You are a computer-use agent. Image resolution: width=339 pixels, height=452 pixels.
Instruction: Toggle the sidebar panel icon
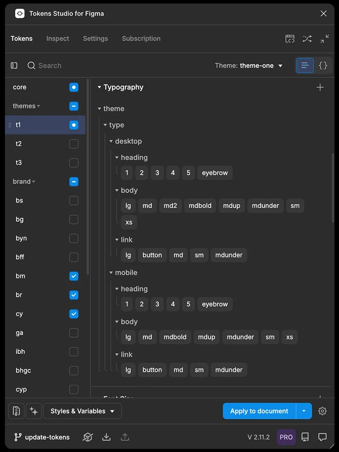click(x=14, y=66)
